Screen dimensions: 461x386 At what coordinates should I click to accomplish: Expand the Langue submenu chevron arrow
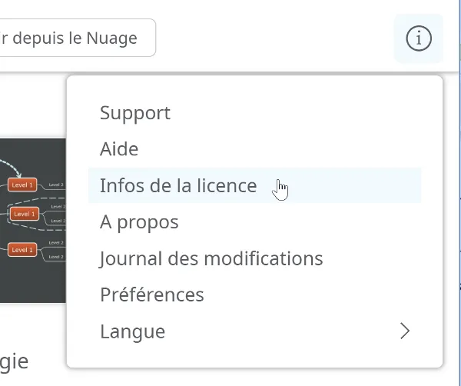405,331
